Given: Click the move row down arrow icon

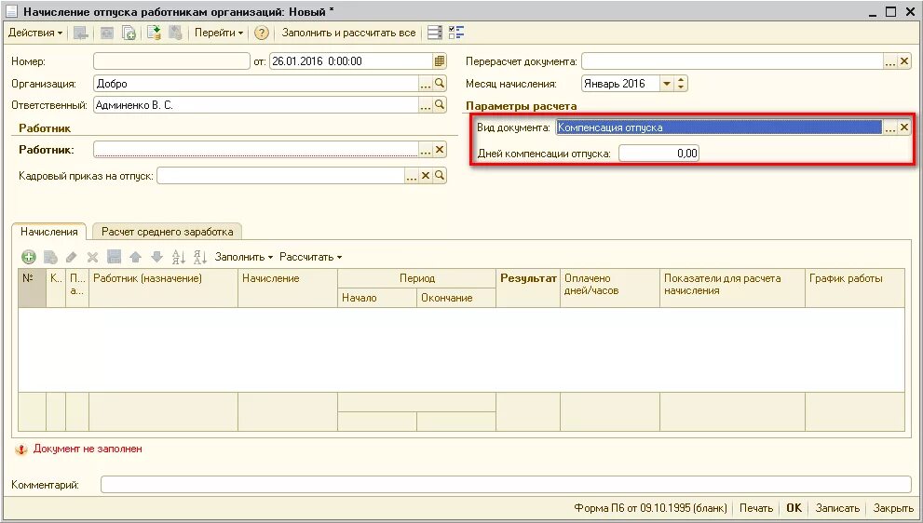Looking at the screenshot, I should (156, 257).
